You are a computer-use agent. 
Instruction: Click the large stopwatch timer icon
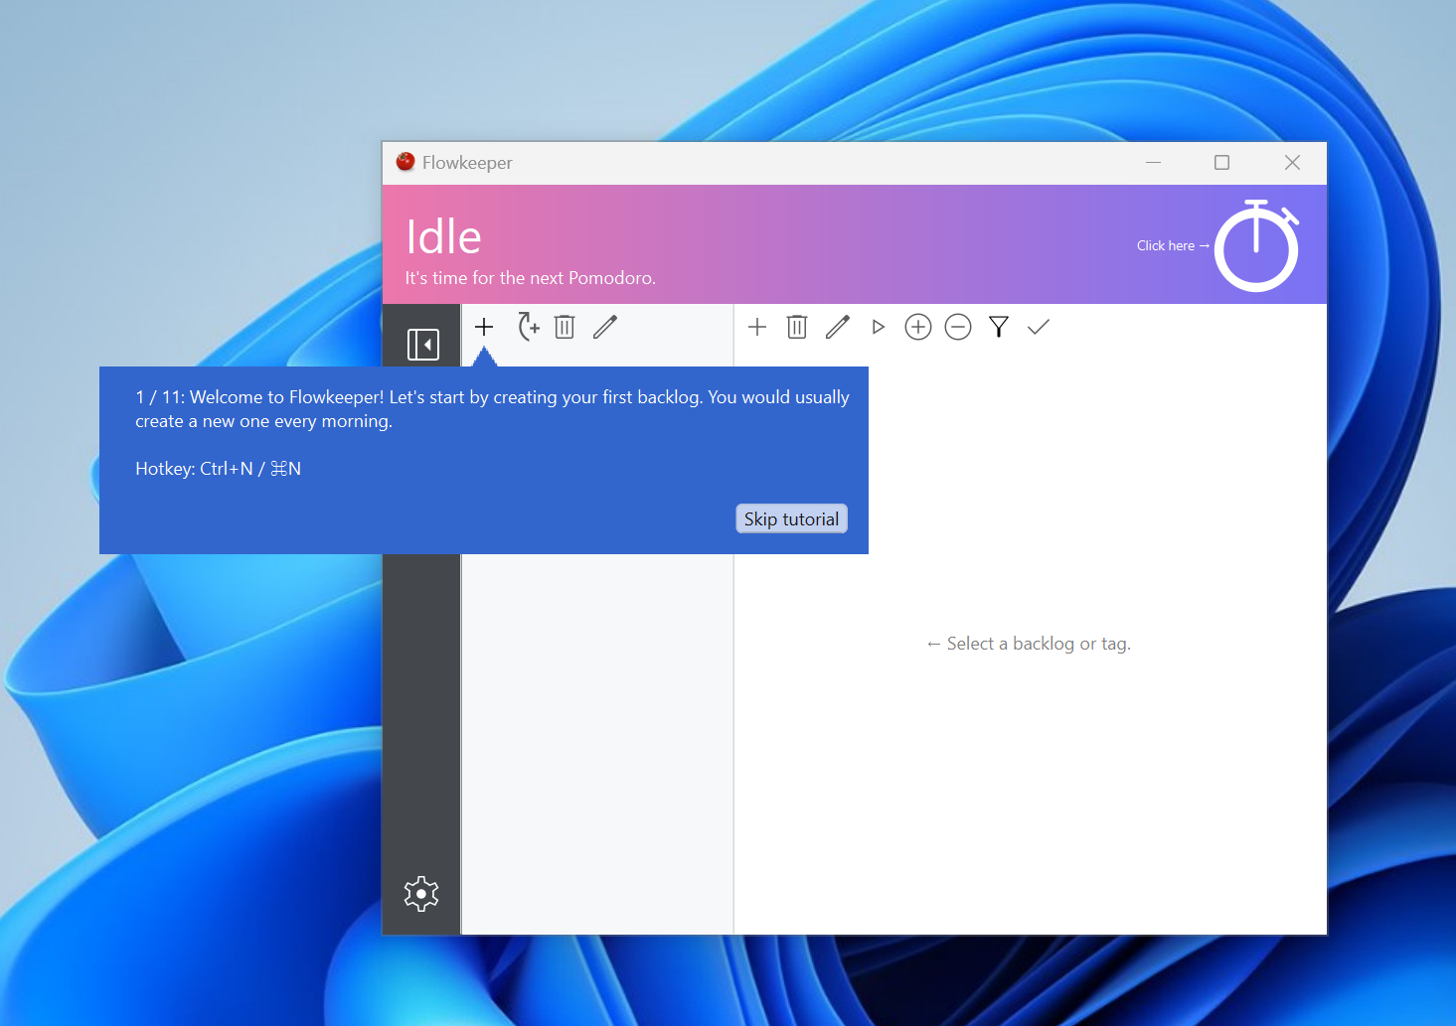(1256, 246)
